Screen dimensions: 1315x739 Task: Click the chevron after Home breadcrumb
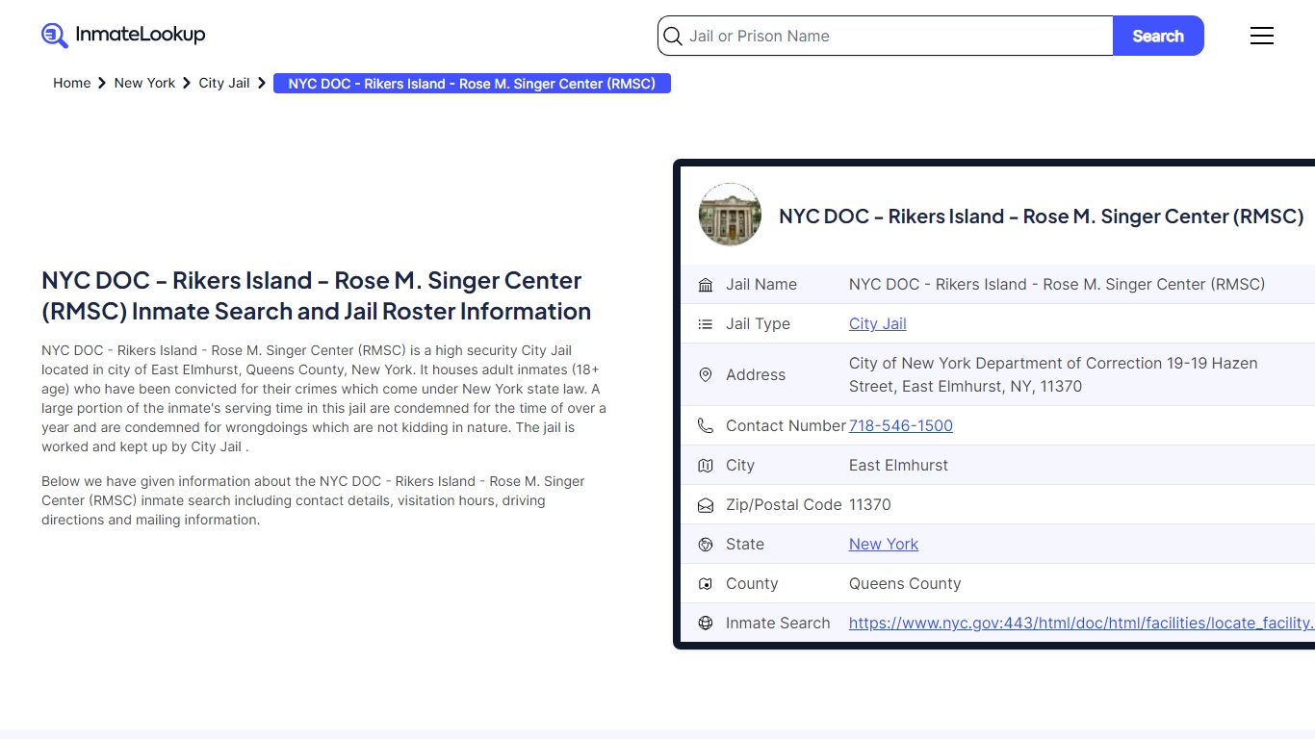pyautogui.click(x=102, y=83)
